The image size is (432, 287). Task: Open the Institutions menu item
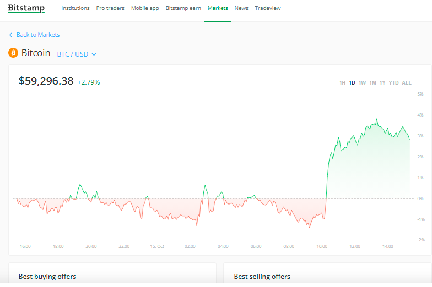coord(75,8)
